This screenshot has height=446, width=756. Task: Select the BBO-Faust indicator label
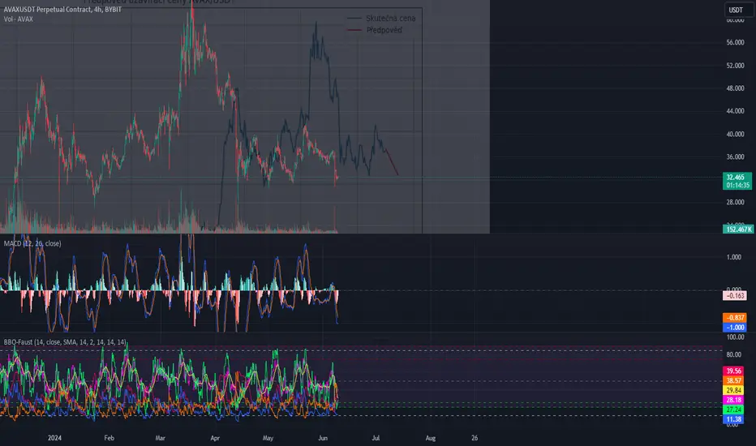pos(65,342)
